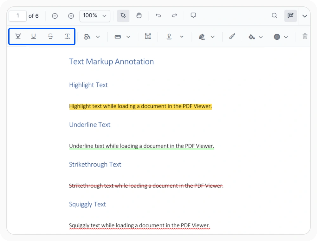
Task: Delete annotation with the trash icon
Action: (x=305, y=36)
